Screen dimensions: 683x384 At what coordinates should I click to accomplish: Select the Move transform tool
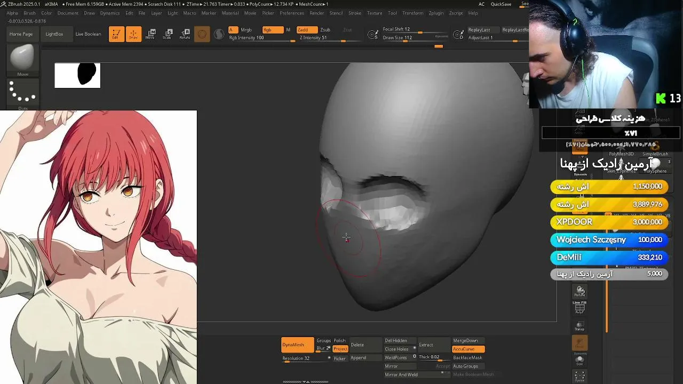[150, 34]
